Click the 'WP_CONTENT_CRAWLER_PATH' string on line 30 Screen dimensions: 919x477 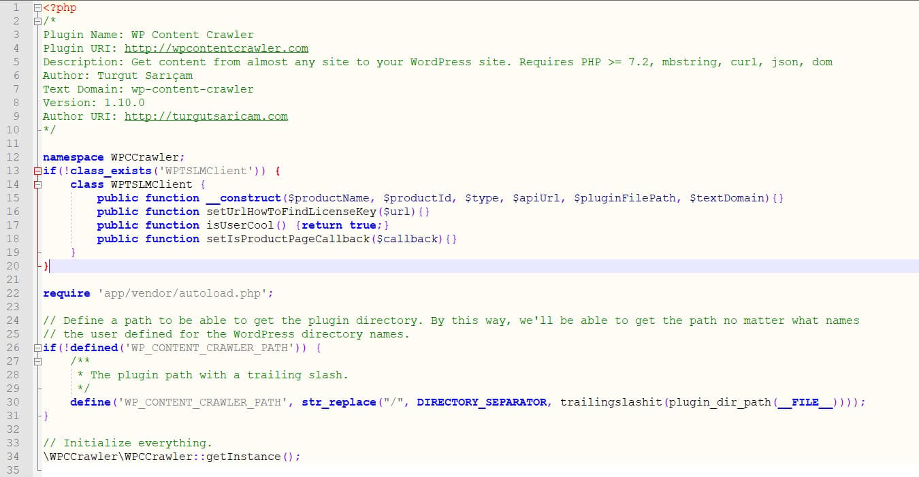tap(203, 402)
